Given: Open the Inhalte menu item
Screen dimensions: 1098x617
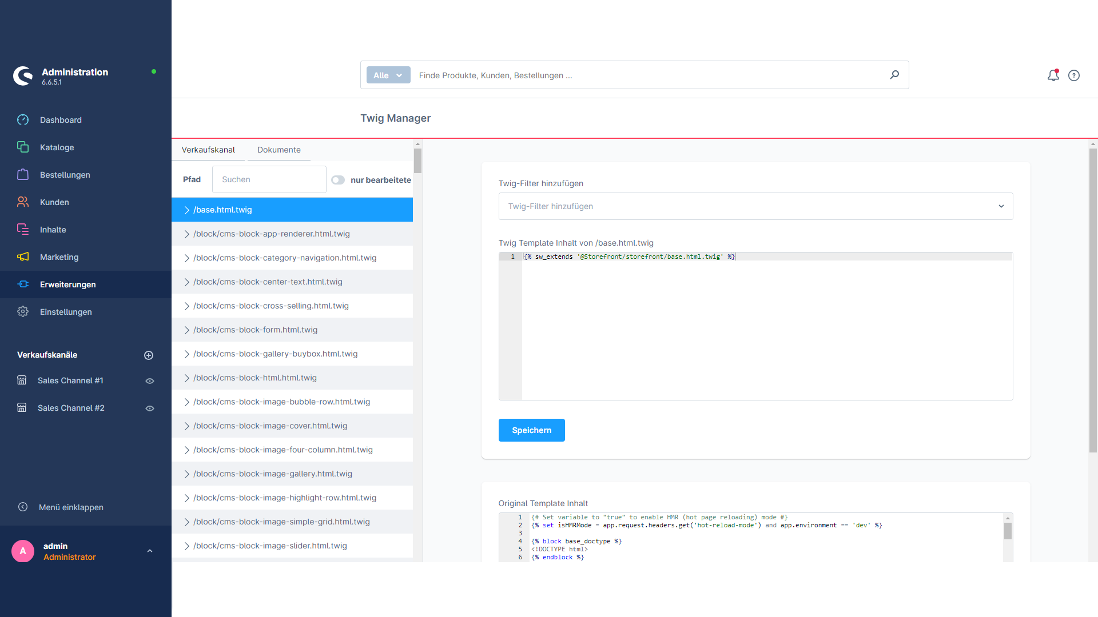Looking at the screenshot, I should (86, 230).
